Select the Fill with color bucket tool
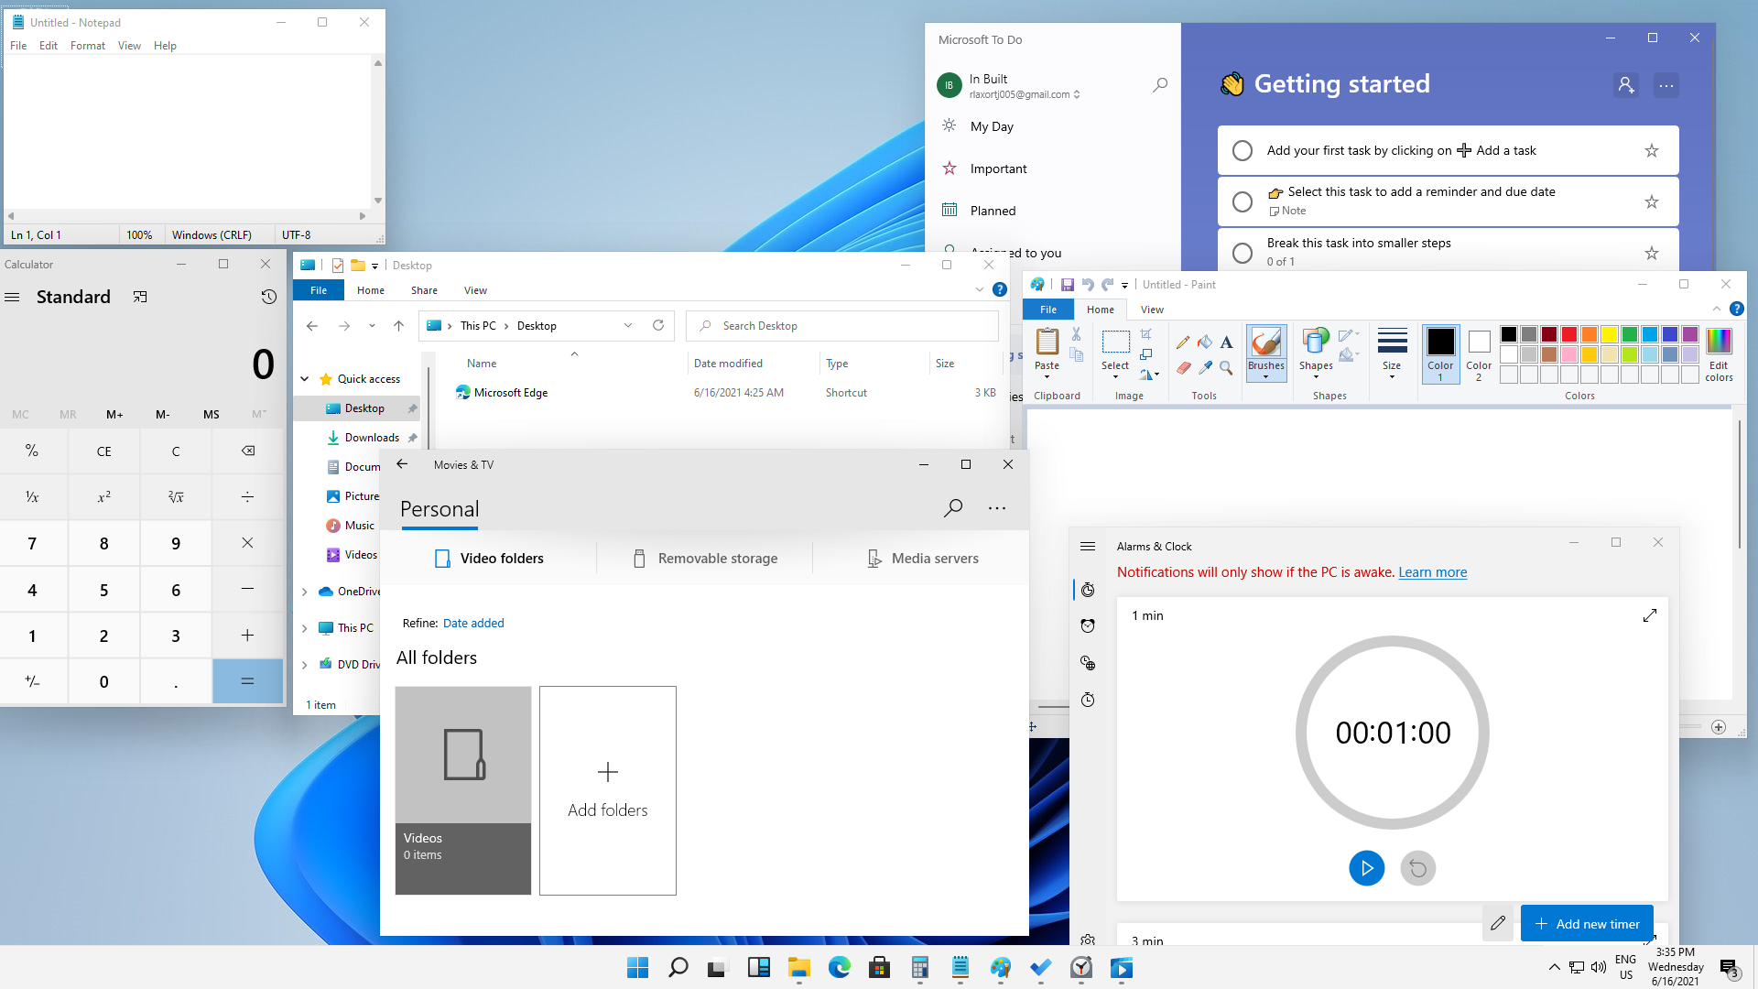 1205,342
